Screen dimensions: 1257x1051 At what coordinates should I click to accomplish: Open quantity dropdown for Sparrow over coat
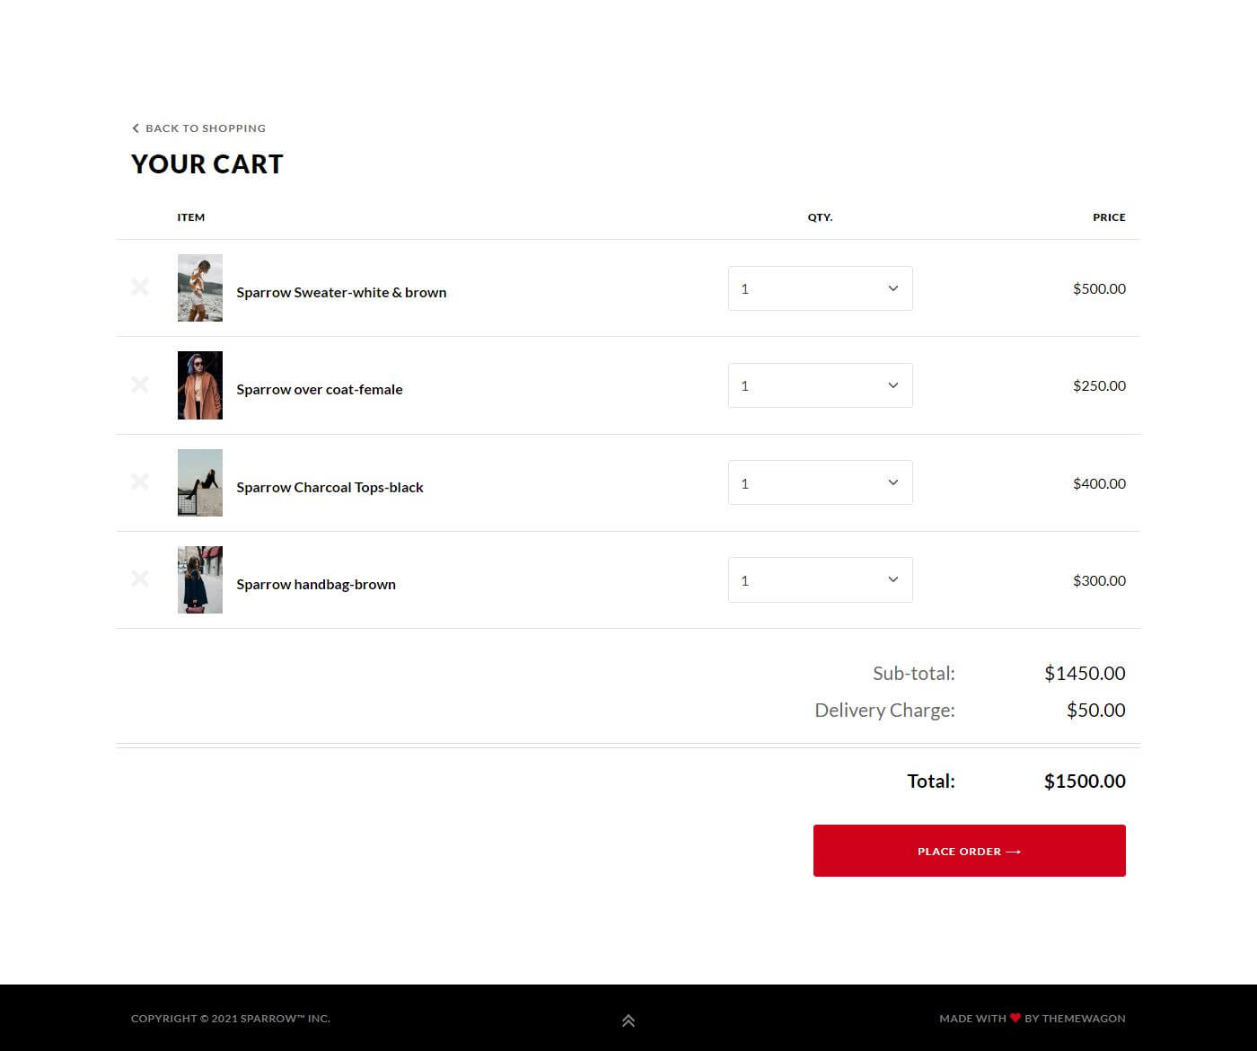(820, 385)
